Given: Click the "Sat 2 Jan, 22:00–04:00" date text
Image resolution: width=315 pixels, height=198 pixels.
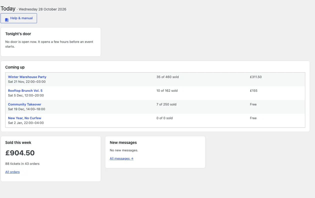Looking at the screenshot, I should (26, 123).
